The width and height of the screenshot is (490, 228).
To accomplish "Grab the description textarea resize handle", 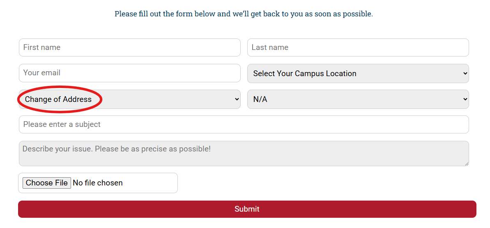I will tap(467, 164).
